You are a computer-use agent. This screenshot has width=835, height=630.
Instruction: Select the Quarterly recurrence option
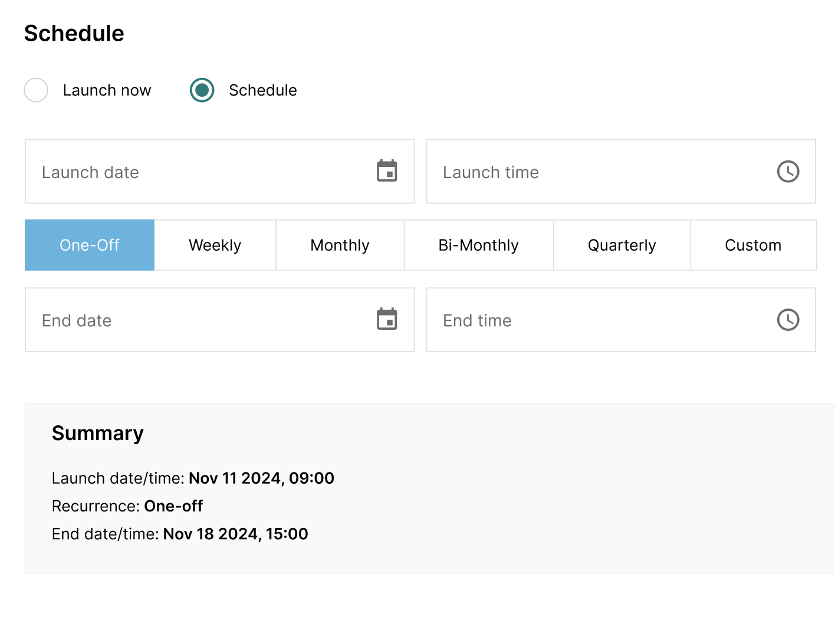(x=622, y=245)
